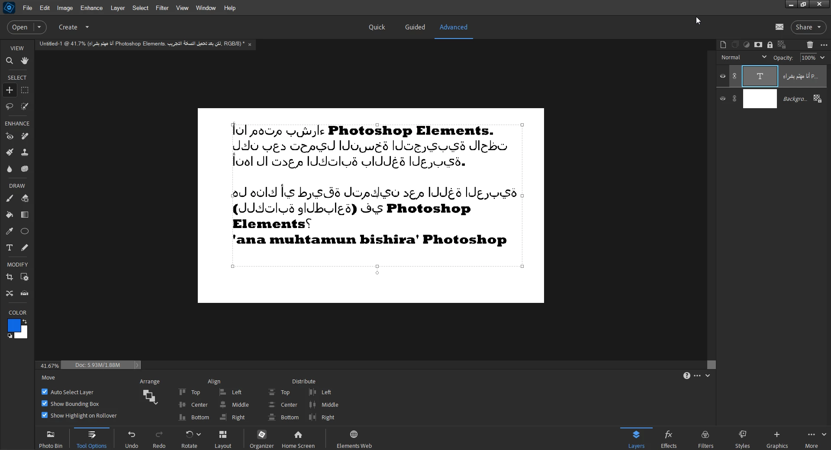Switch to Guided mode tab
Screen dimensions: 831x450
coord(415,27)
